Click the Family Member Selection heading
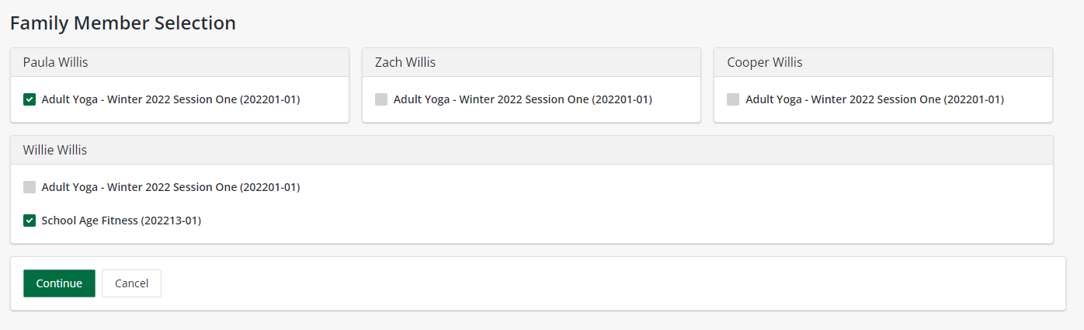1084x330 pixels. click(123, 23)
